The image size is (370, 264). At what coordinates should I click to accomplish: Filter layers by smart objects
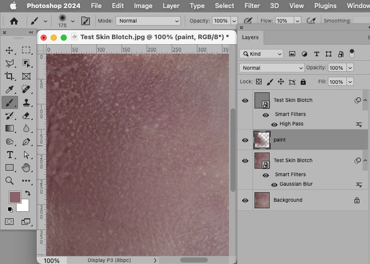point(341,54)
